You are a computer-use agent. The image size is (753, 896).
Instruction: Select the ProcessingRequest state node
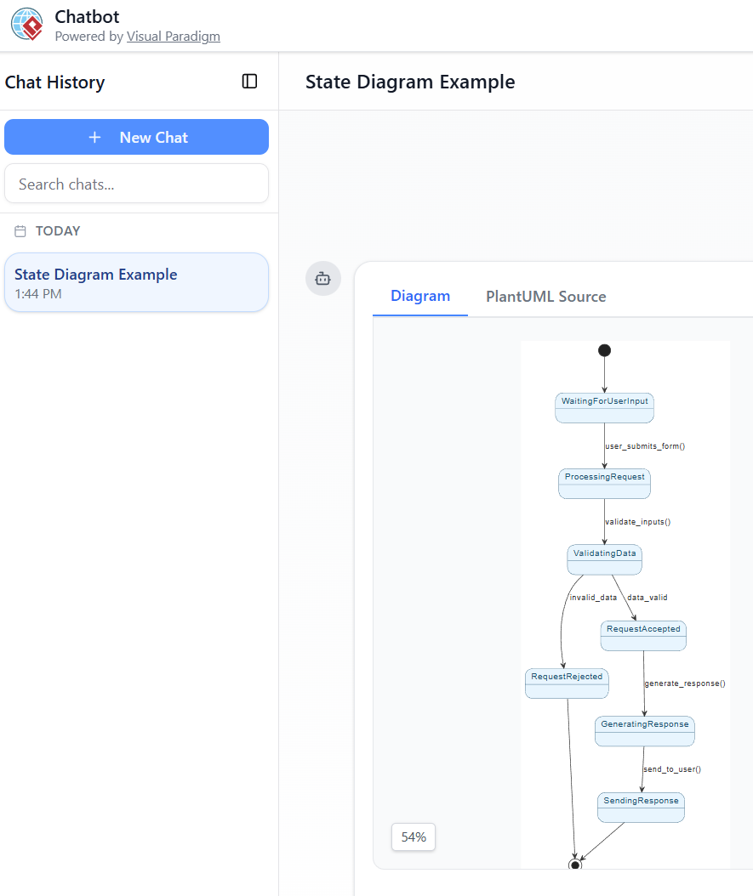click(x=604, y=483)
